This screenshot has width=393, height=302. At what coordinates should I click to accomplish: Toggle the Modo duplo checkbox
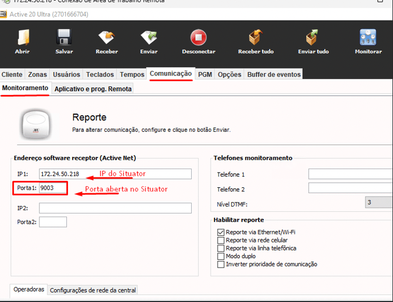click(221, 256)
